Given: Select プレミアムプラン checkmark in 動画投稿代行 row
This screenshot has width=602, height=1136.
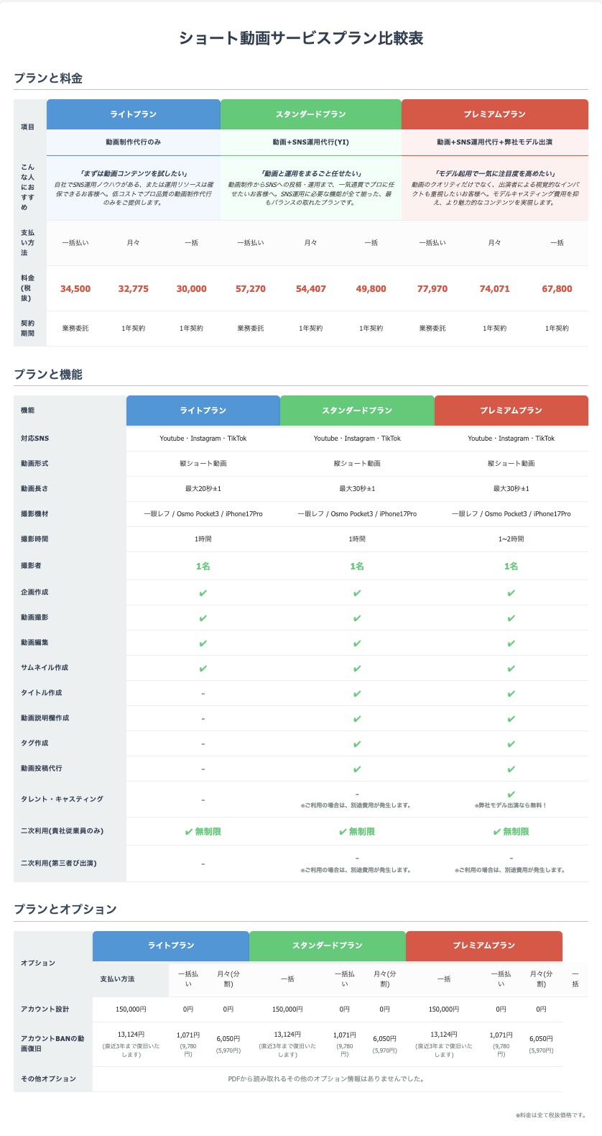Looking at the screenshot, I should point(511,769).
